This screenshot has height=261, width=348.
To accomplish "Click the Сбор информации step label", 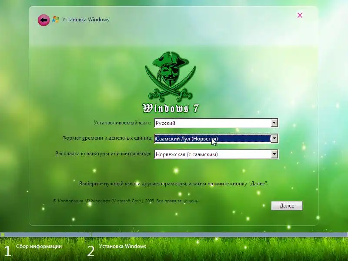I will [39, 246].
